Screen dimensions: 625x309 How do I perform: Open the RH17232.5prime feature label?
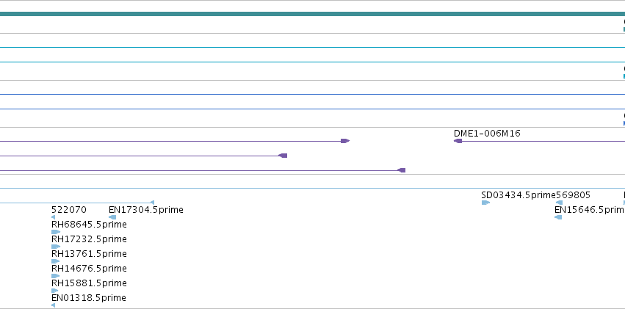pos(89,239)
